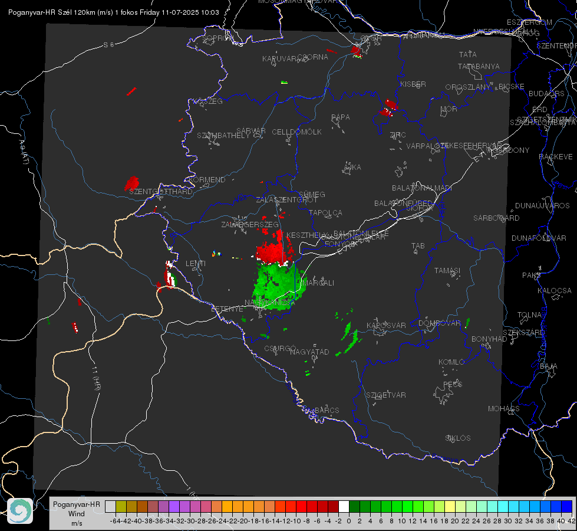The image size is (577, 531).
Task: Select the DUNAFÖLDVÁR label
Action: [539, 238]
